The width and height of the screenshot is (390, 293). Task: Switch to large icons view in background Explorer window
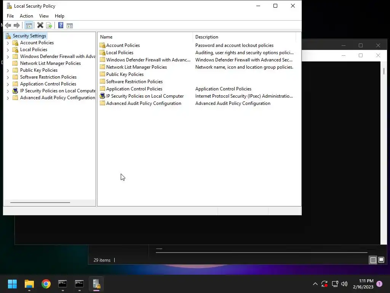(x=381, y=260)
